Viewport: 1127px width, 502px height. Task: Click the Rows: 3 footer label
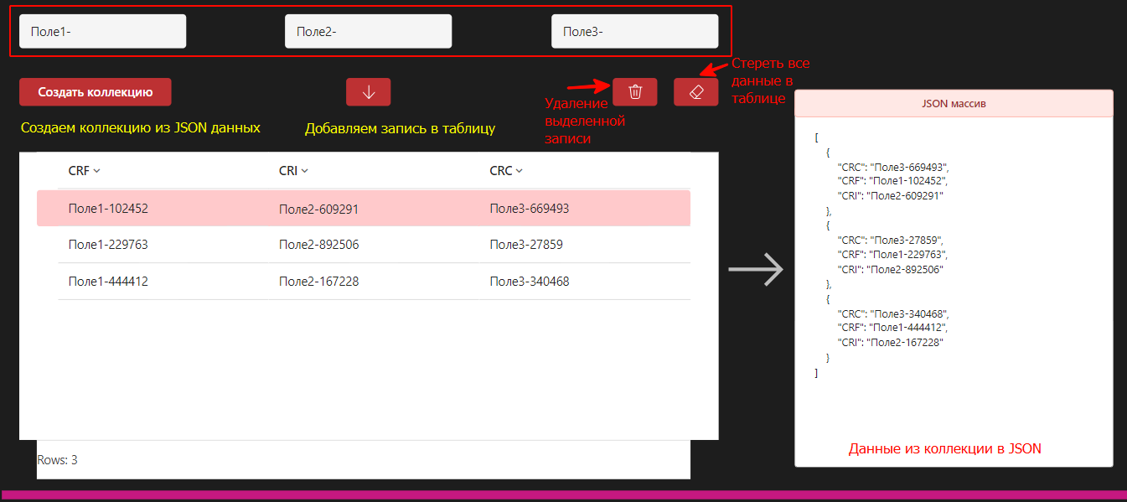[x=58, y=460]
